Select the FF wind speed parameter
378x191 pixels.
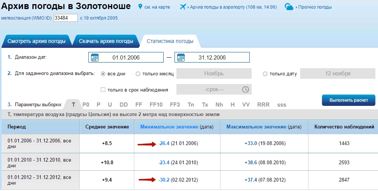pyautogui.click(x=139, y=105)
